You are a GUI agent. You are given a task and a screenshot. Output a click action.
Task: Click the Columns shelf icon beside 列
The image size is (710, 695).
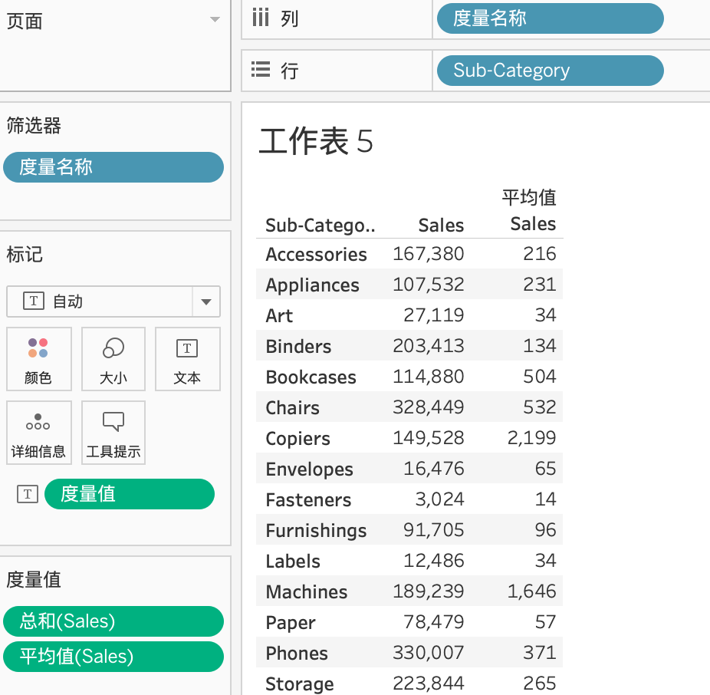pos(259,18)
